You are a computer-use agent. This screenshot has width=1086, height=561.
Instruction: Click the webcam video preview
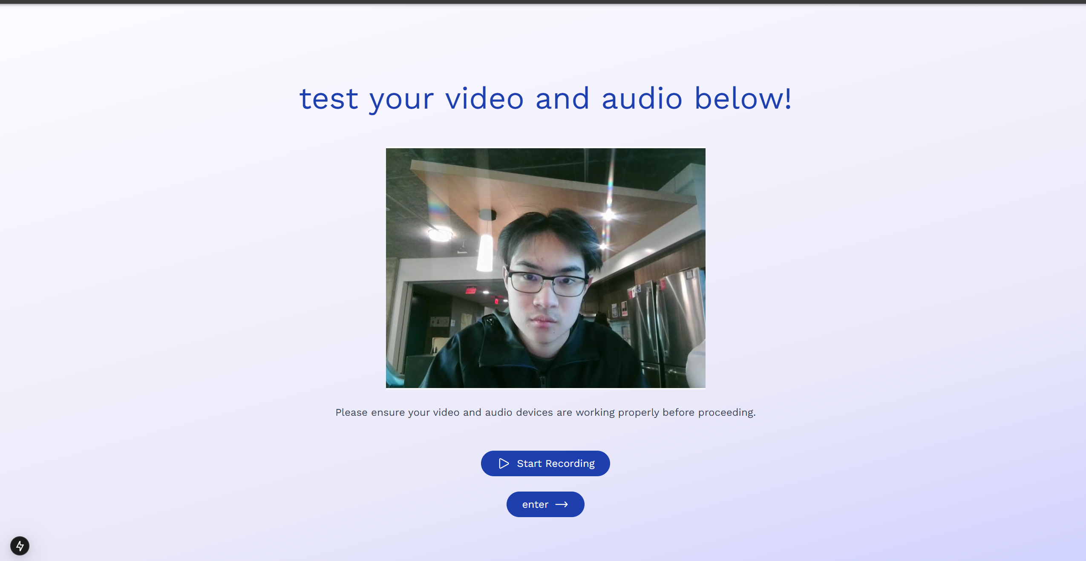coord(545,268)
